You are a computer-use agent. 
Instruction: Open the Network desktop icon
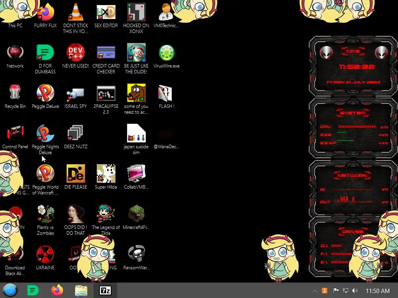tap(15, 56)
